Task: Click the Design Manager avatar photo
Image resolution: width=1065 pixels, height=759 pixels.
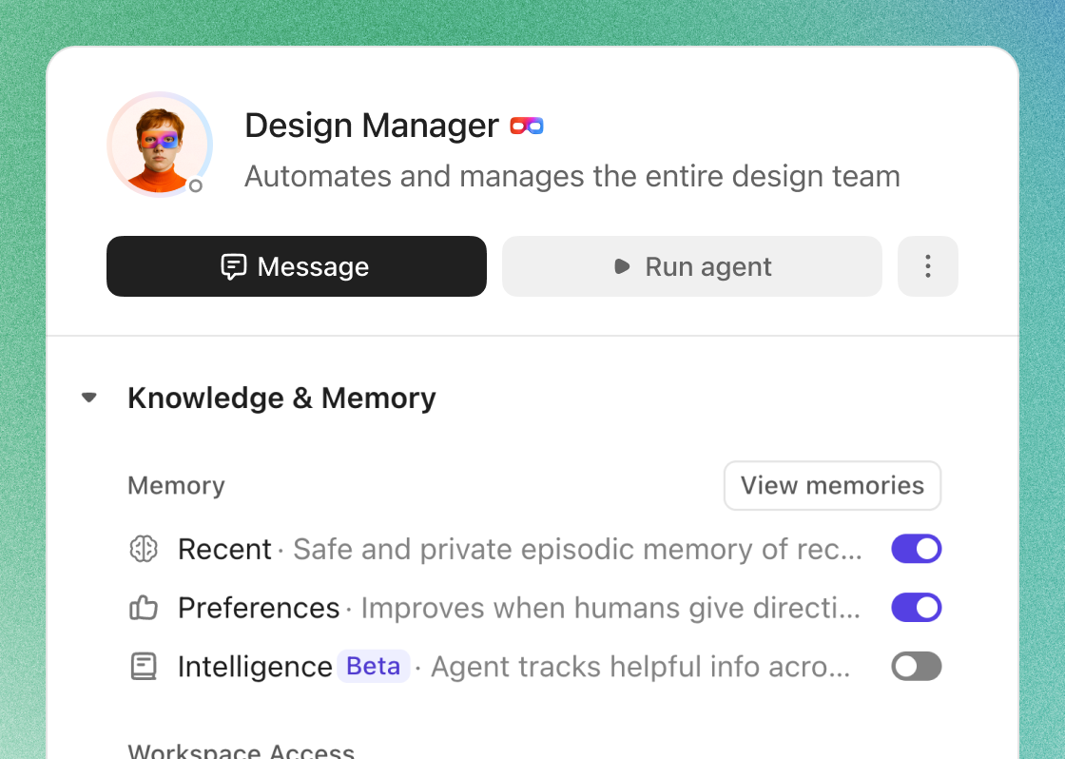Action: (x=158, y=145)
